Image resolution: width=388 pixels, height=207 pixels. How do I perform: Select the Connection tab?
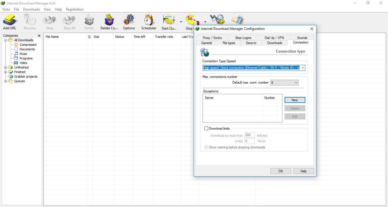click(x=301, y=42)
